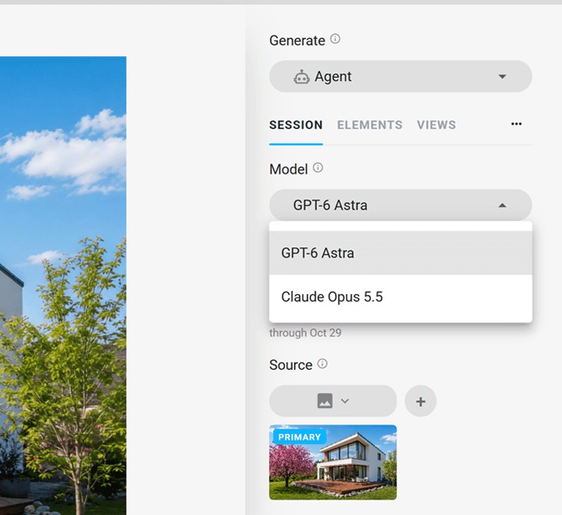Click the PRIMARY badge on thumbnail

coord(299,437)
